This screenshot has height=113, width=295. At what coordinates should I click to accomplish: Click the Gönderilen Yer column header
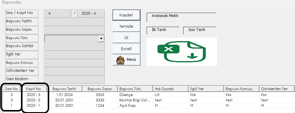tap(277, 89)
